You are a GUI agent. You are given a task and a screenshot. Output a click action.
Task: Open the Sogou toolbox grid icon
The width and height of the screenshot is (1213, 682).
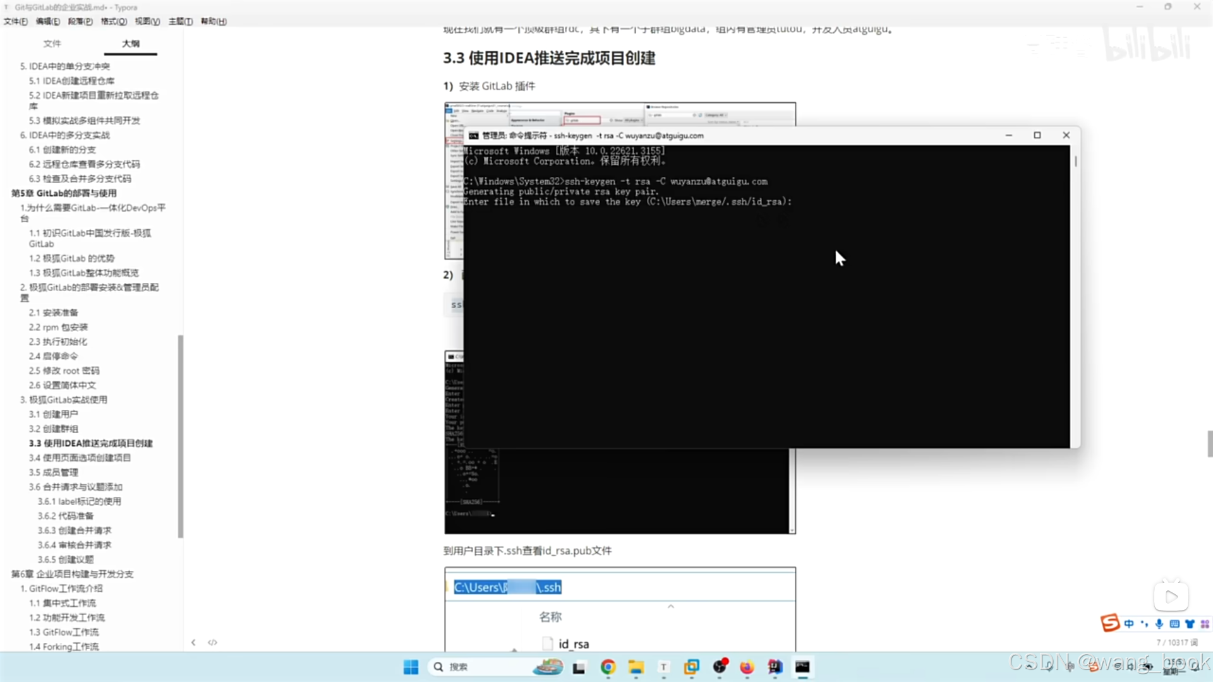point(1205,624)
